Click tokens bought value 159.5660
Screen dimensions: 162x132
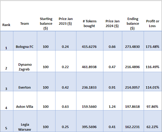pyautogui.click(x=89, y=107)
